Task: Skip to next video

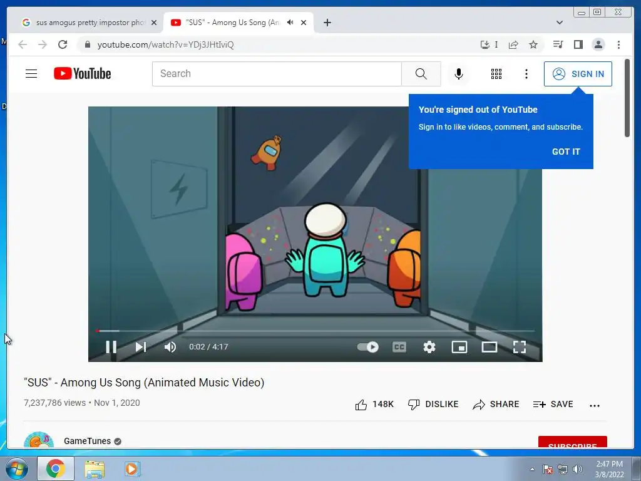Action: point(141,347)
